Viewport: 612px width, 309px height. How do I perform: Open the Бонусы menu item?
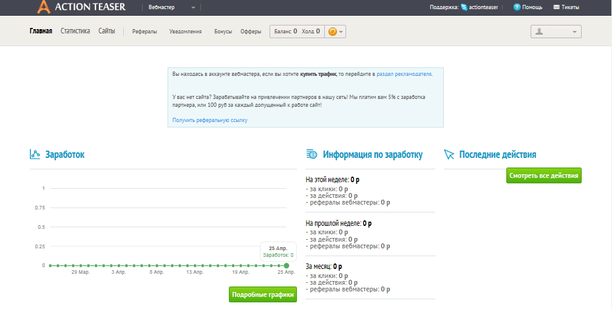click(x=223, y=32)
